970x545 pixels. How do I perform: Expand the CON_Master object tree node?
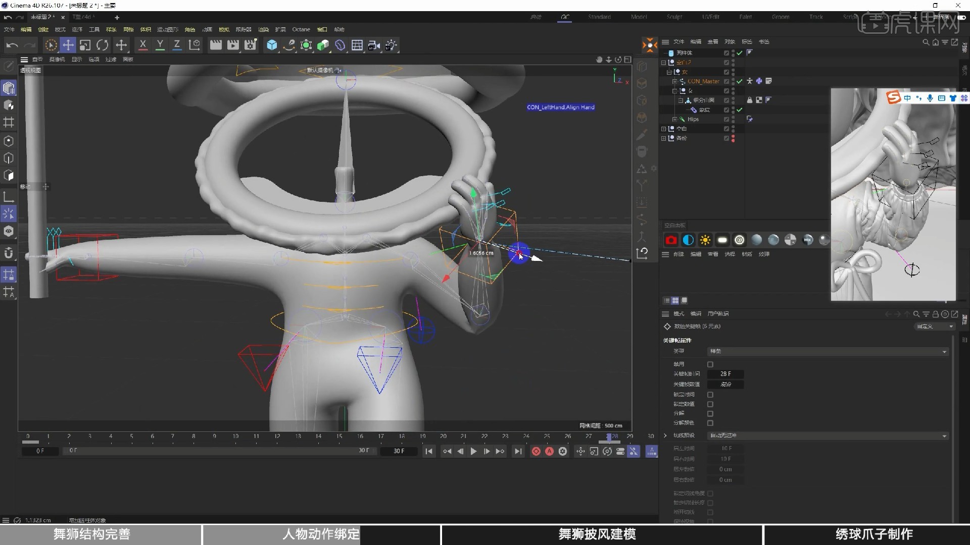674,81
